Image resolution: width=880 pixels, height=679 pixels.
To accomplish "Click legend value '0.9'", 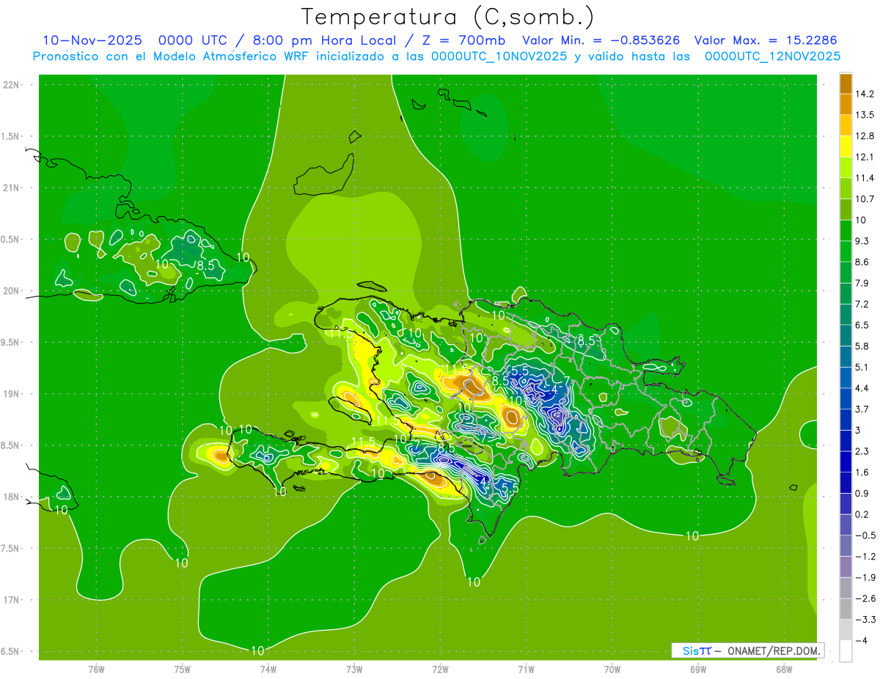I will click(x=862, y=494).
